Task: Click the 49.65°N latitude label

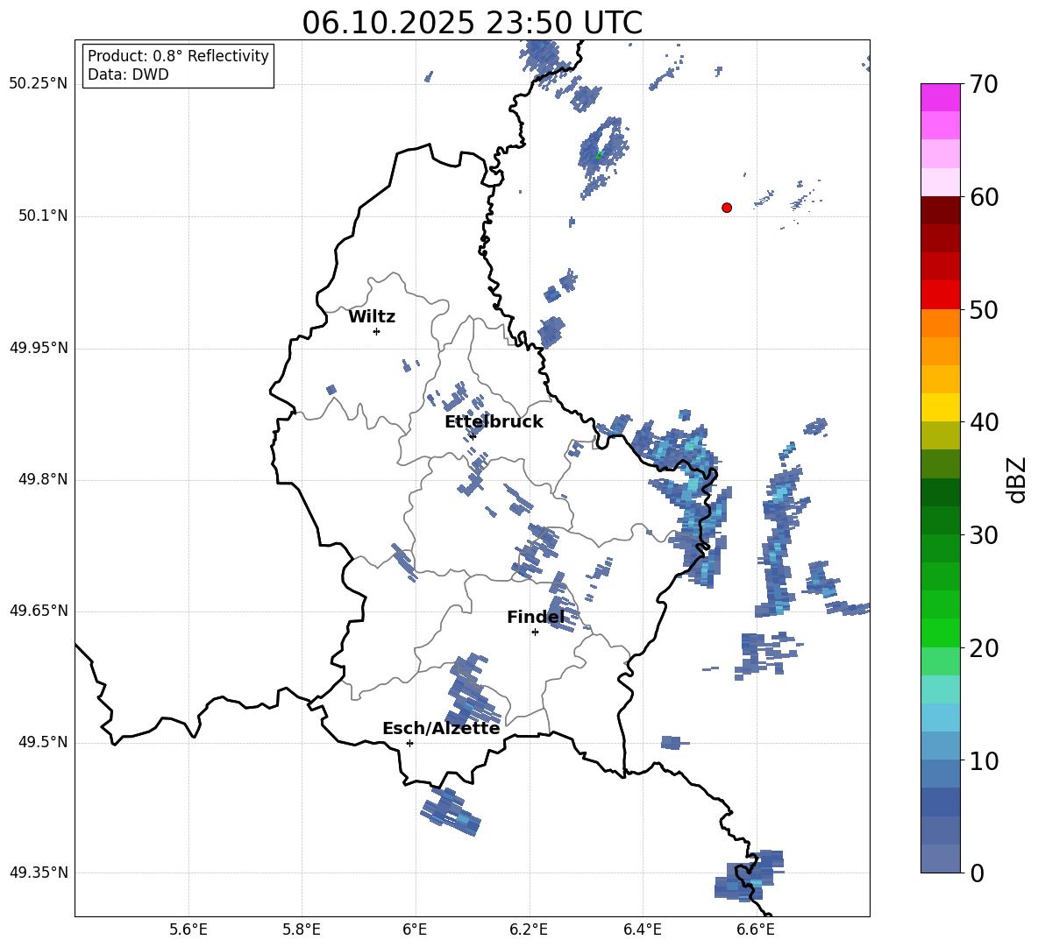Action: tap(38, 610)
